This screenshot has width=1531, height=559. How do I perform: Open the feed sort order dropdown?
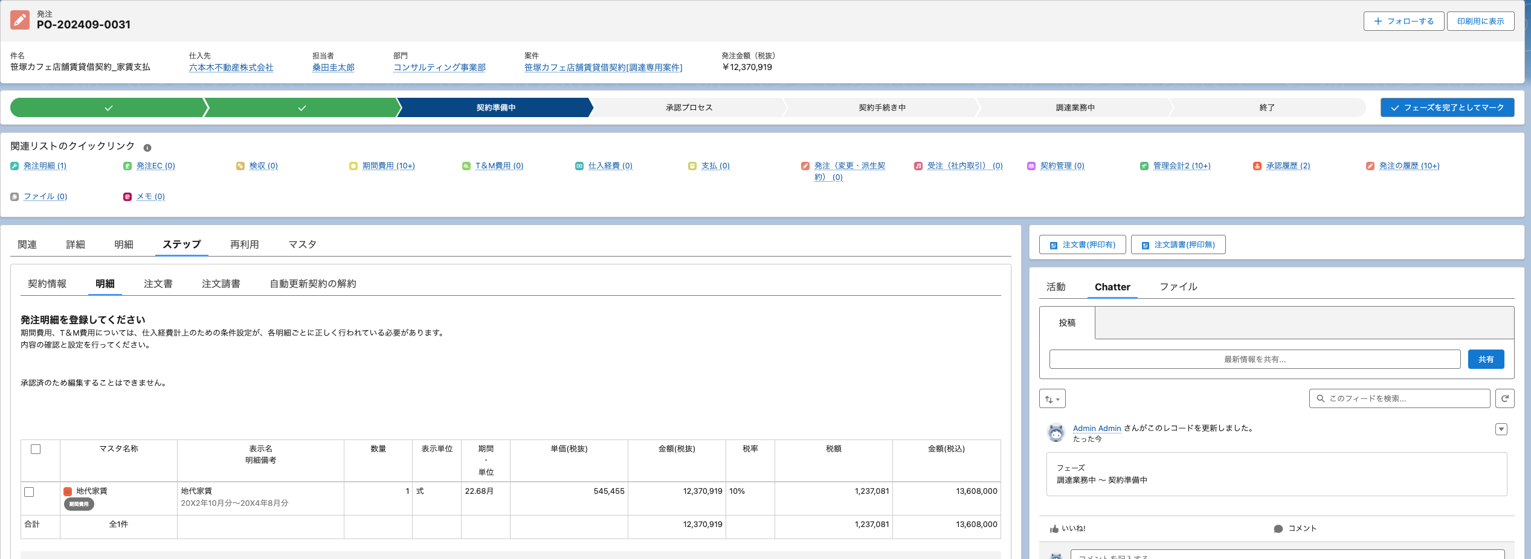coord(1052,398)
